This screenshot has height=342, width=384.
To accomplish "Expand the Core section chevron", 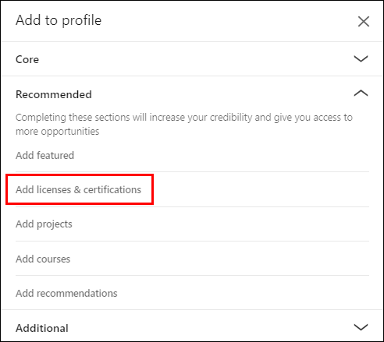I will pos(361,58).
